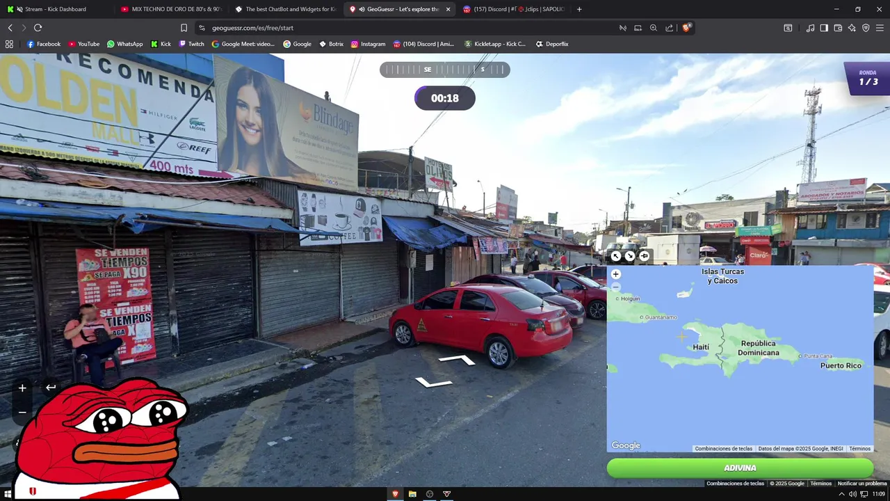This screenshot has height=501, width=890.
Task: Open the Kicklet.app bookmark
Action: click(x=495, y=44)
